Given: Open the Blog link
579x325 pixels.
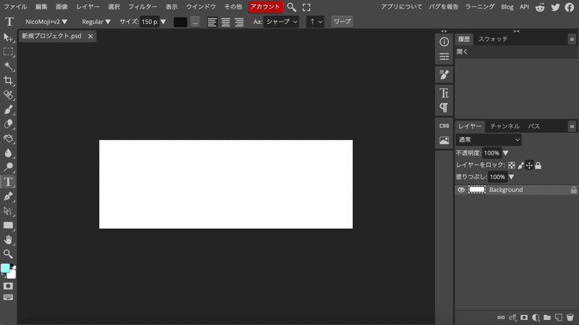Looking at the screenshot, I should (507, 7).
